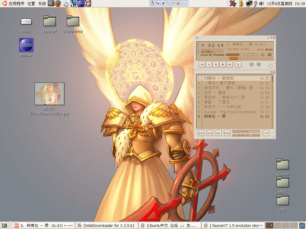Click the playlist LIST button
The image size is (306, 229).
tap(266, 133)
